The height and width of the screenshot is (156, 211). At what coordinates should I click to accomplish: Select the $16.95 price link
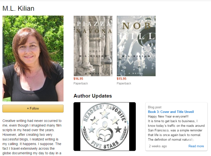click(78, 79)
